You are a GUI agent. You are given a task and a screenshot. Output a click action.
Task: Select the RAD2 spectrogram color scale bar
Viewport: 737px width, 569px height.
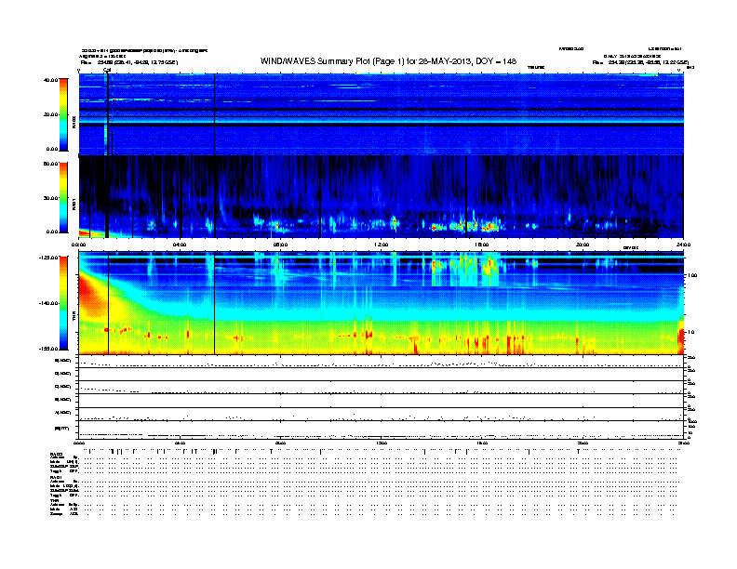click(x=63, y=114)
